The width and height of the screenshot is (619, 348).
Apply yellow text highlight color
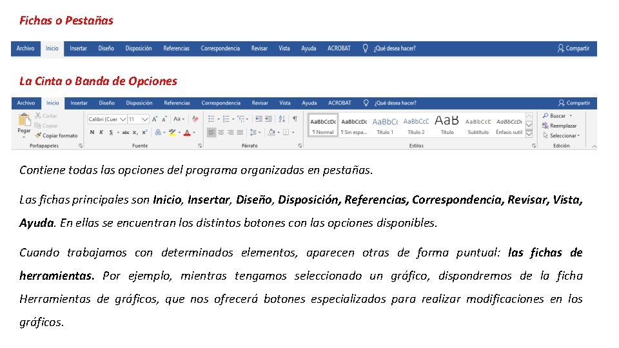tap(172, 132)
